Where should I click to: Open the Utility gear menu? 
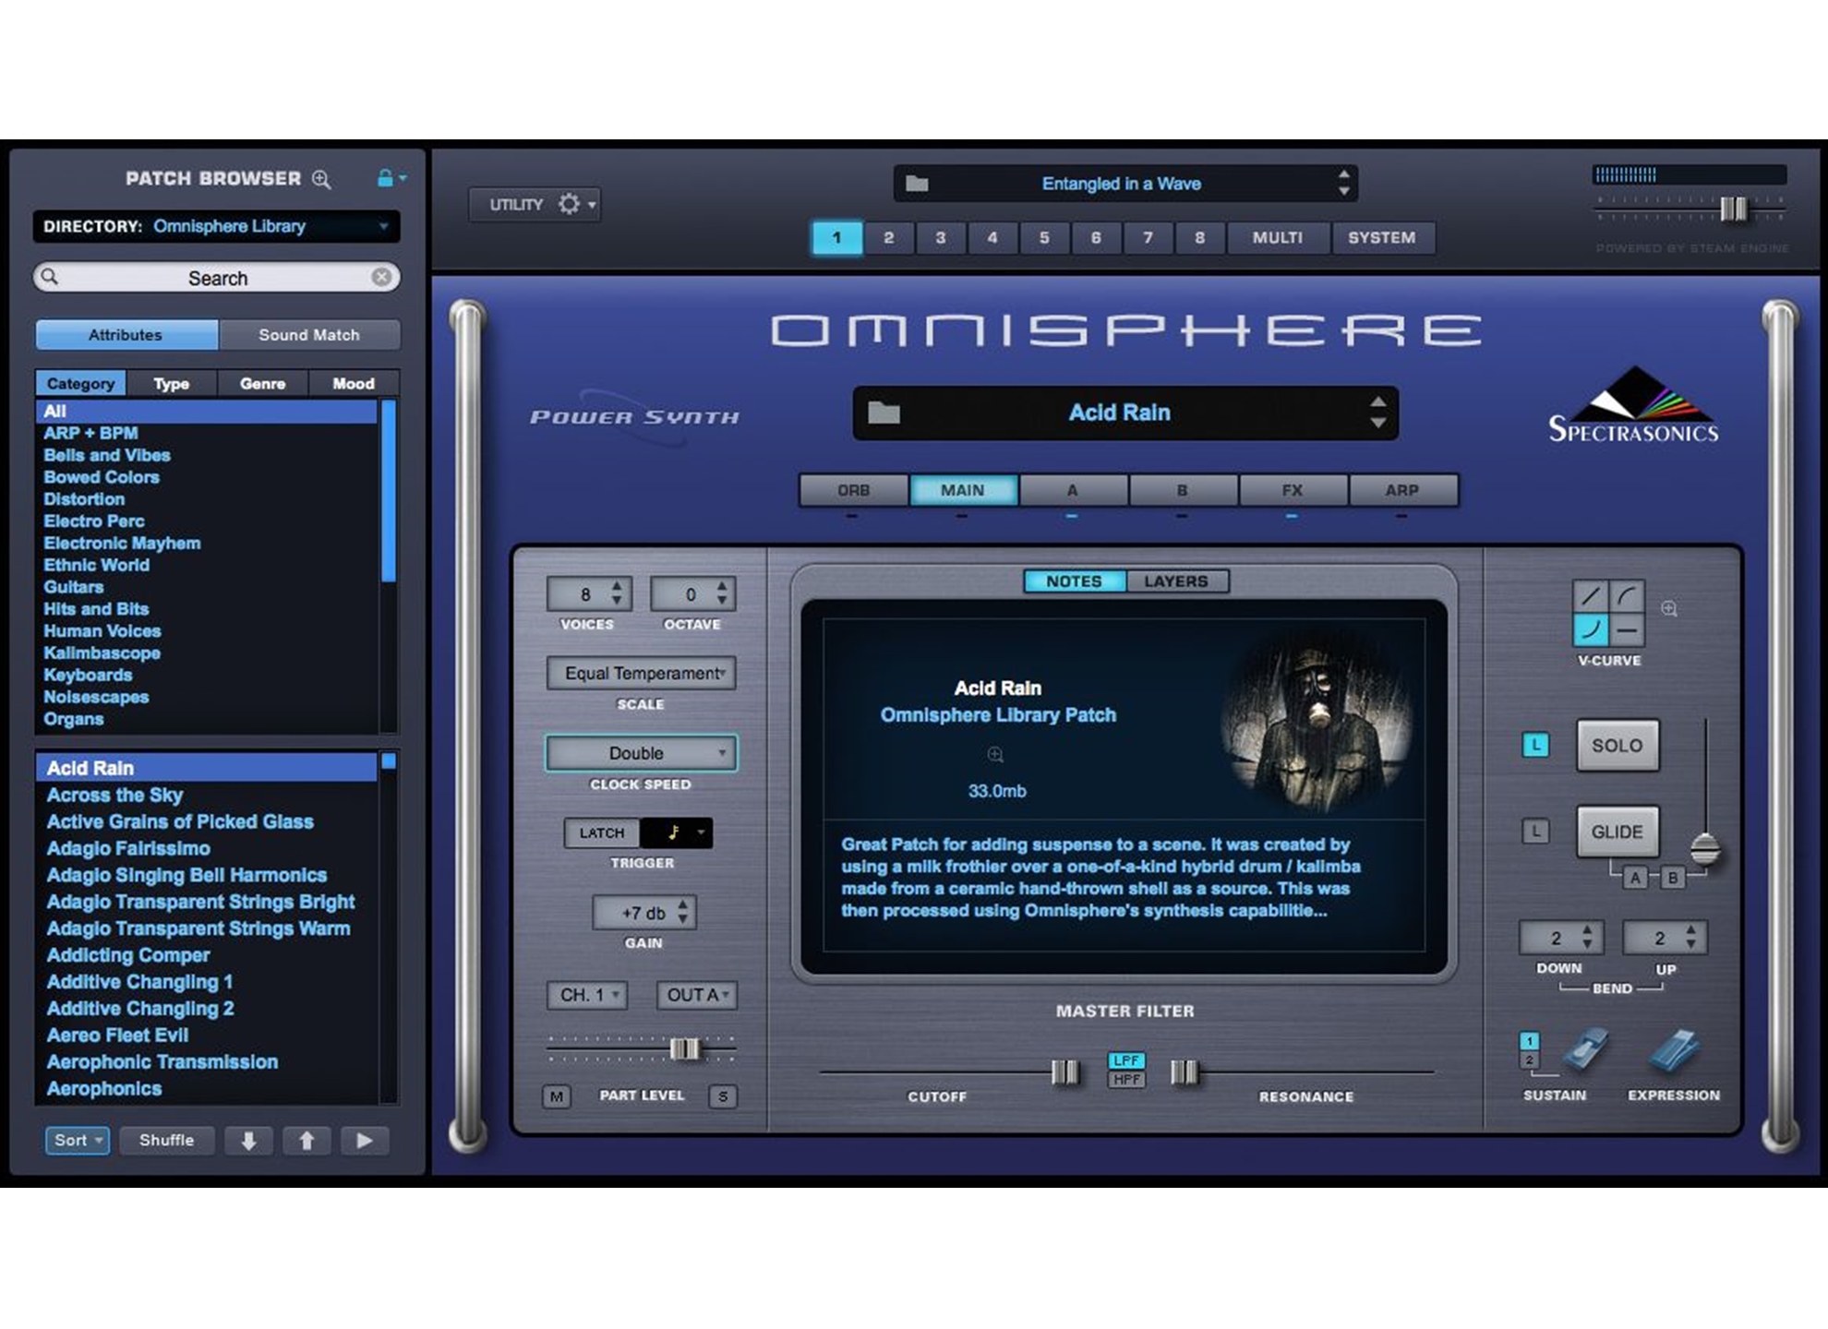point(570,204)
